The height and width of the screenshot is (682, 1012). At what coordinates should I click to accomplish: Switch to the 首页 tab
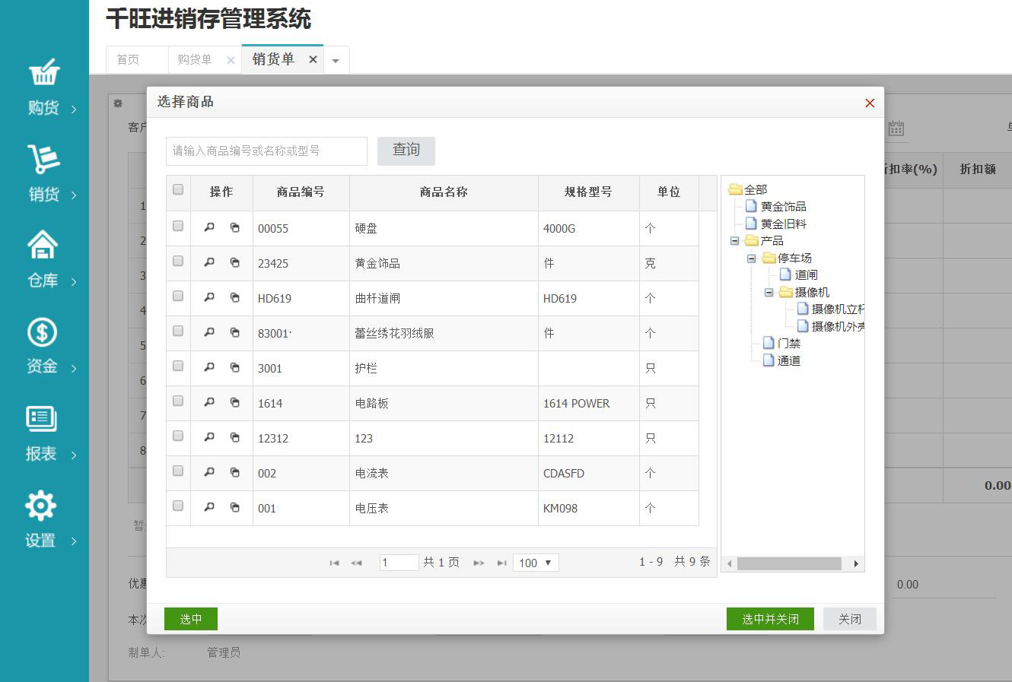point(128,59)
